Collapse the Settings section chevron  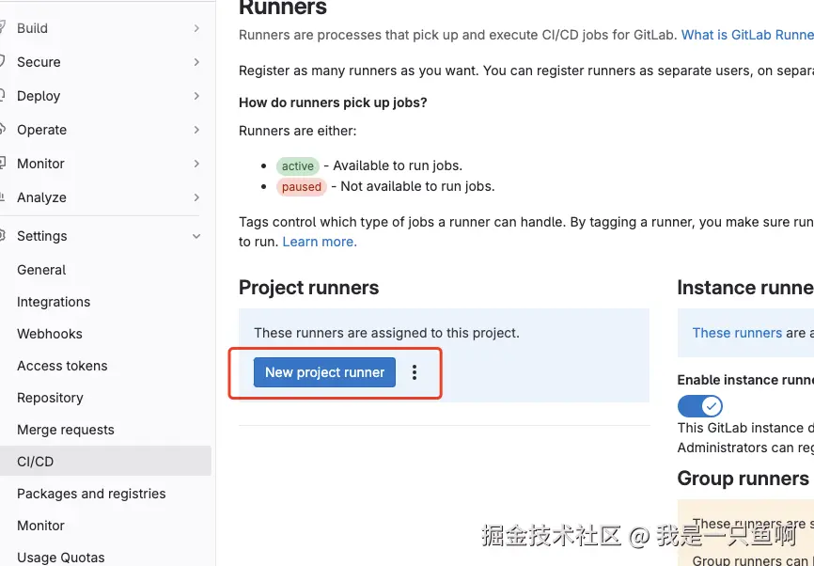tap(196, 236)
